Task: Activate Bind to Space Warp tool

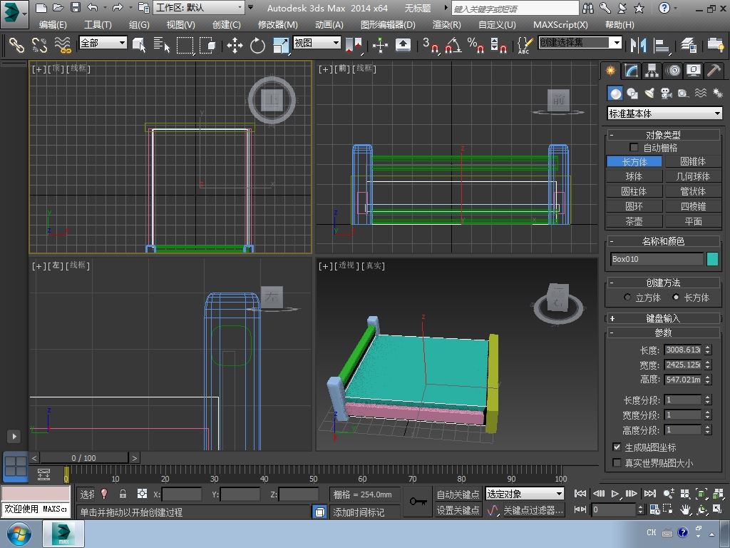Action: tap(63, 45)
